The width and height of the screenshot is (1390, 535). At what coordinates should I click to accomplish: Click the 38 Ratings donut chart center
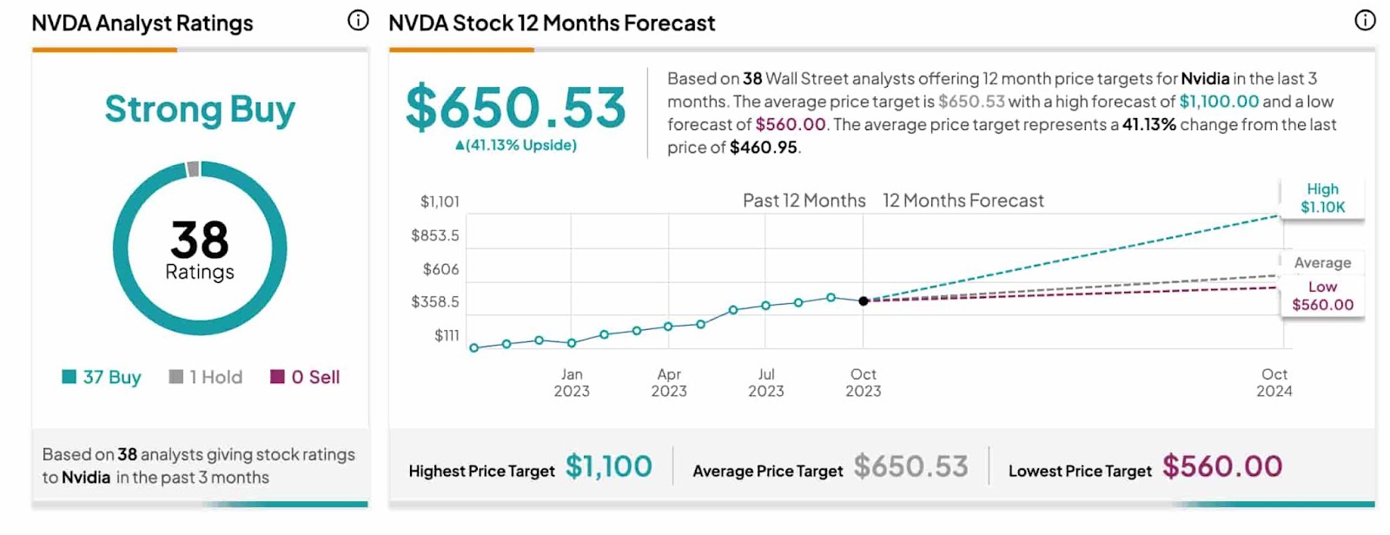tap(200, 249)
